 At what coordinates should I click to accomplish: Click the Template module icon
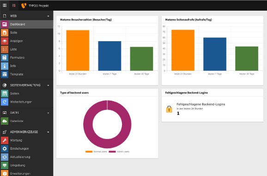tap(5, 74)
